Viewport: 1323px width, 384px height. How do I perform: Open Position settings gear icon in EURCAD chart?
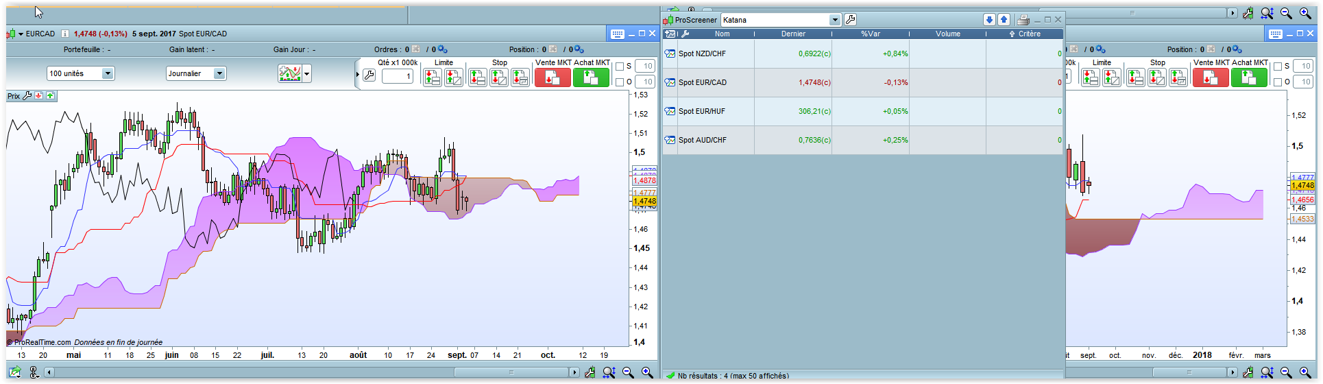(x=579, y=49)
